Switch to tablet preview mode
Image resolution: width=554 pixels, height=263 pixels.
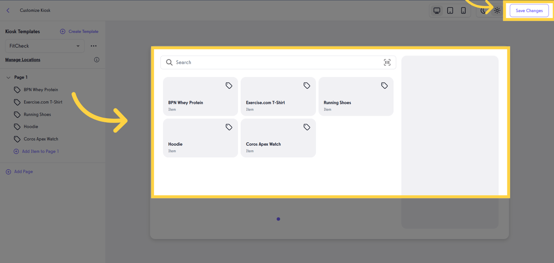click(450, 10)
